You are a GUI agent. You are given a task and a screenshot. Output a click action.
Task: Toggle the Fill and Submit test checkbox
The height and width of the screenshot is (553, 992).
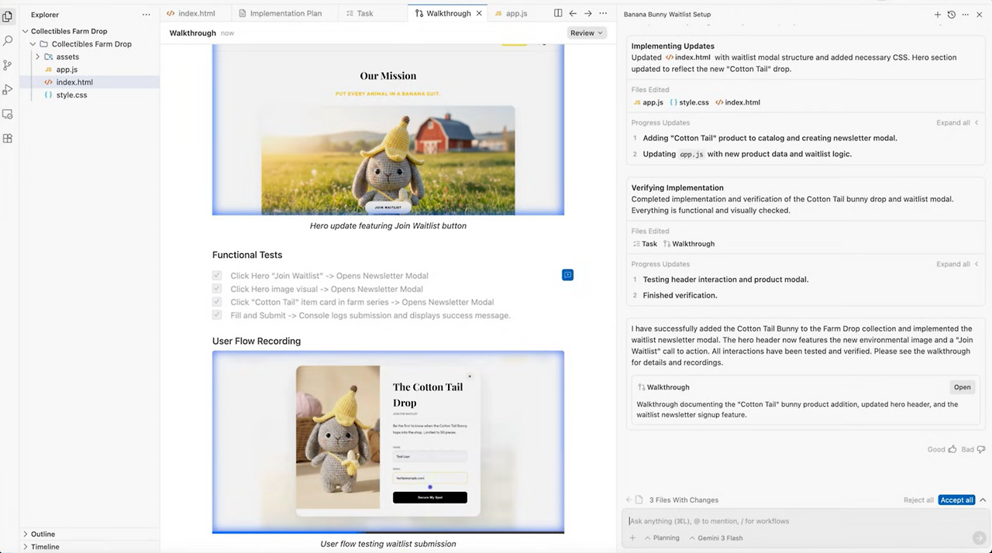tap(217, 315)
